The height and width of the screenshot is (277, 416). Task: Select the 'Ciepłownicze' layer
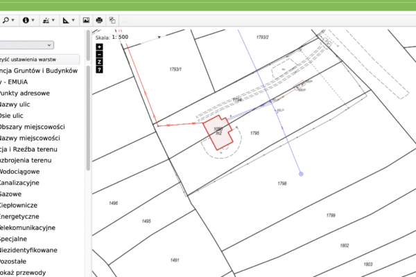19,205
